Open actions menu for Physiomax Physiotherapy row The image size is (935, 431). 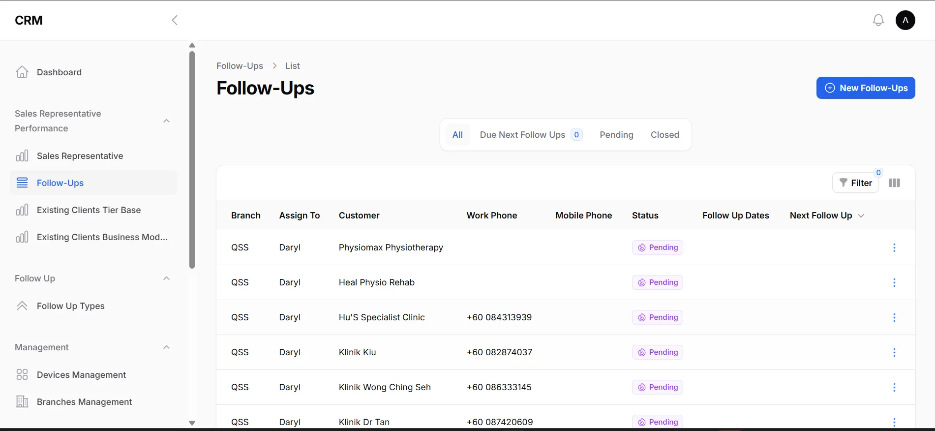[x=894, y=247]
